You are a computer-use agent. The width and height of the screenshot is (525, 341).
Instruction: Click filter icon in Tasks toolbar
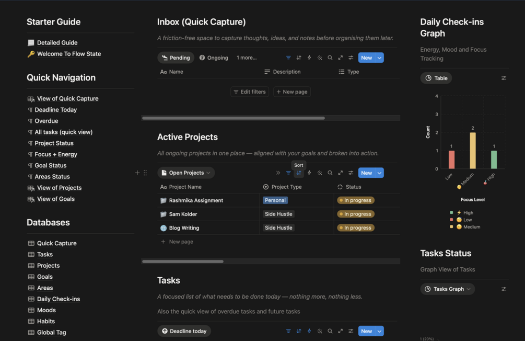288,331
